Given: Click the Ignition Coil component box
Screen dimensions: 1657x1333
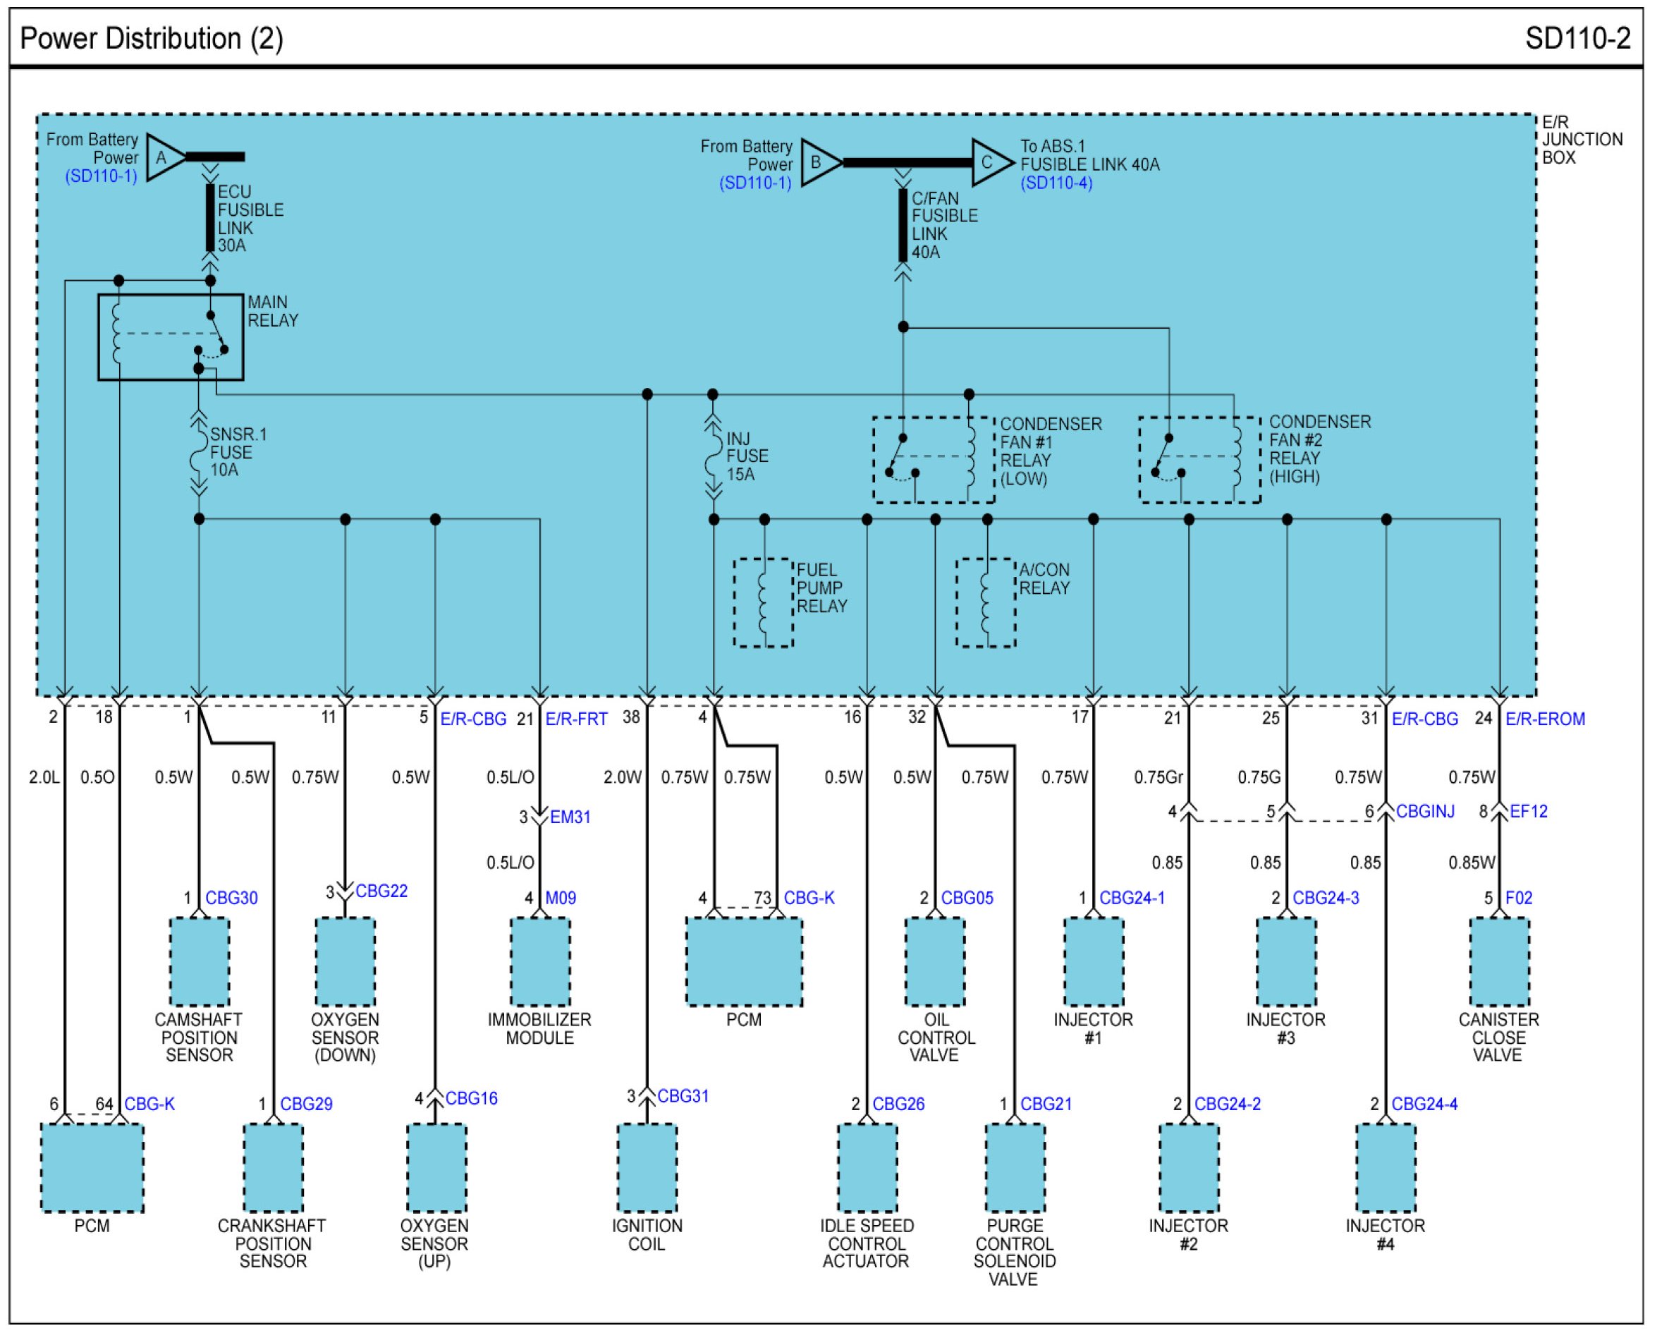Looking at the screenshot, I should [647, 1168].
